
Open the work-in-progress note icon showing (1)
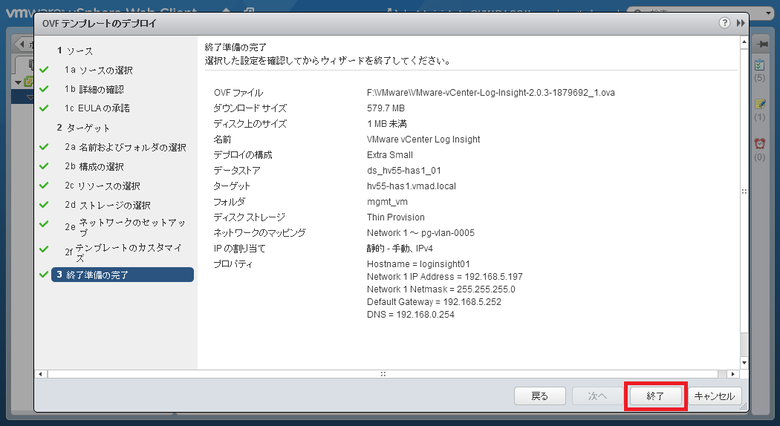tap(760, 104)
